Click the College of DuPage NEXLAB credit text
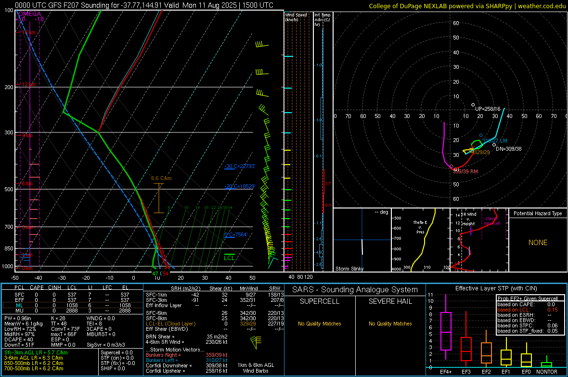Image resolution: width=568 pixels, height=377 pixels. coord(467,6)
